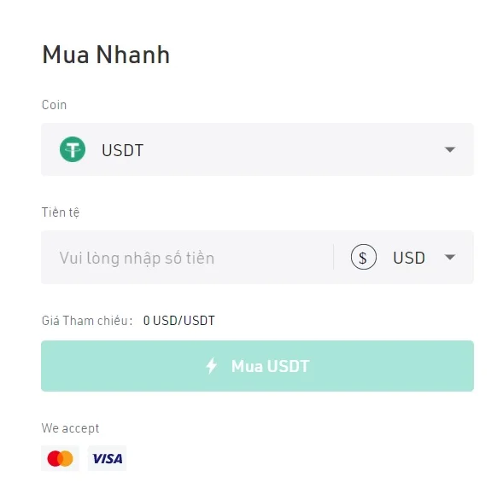Viewport: 503px width, 494px height.
Task: Click the lightning bolt icon
Action: click(x=212, y=366)
